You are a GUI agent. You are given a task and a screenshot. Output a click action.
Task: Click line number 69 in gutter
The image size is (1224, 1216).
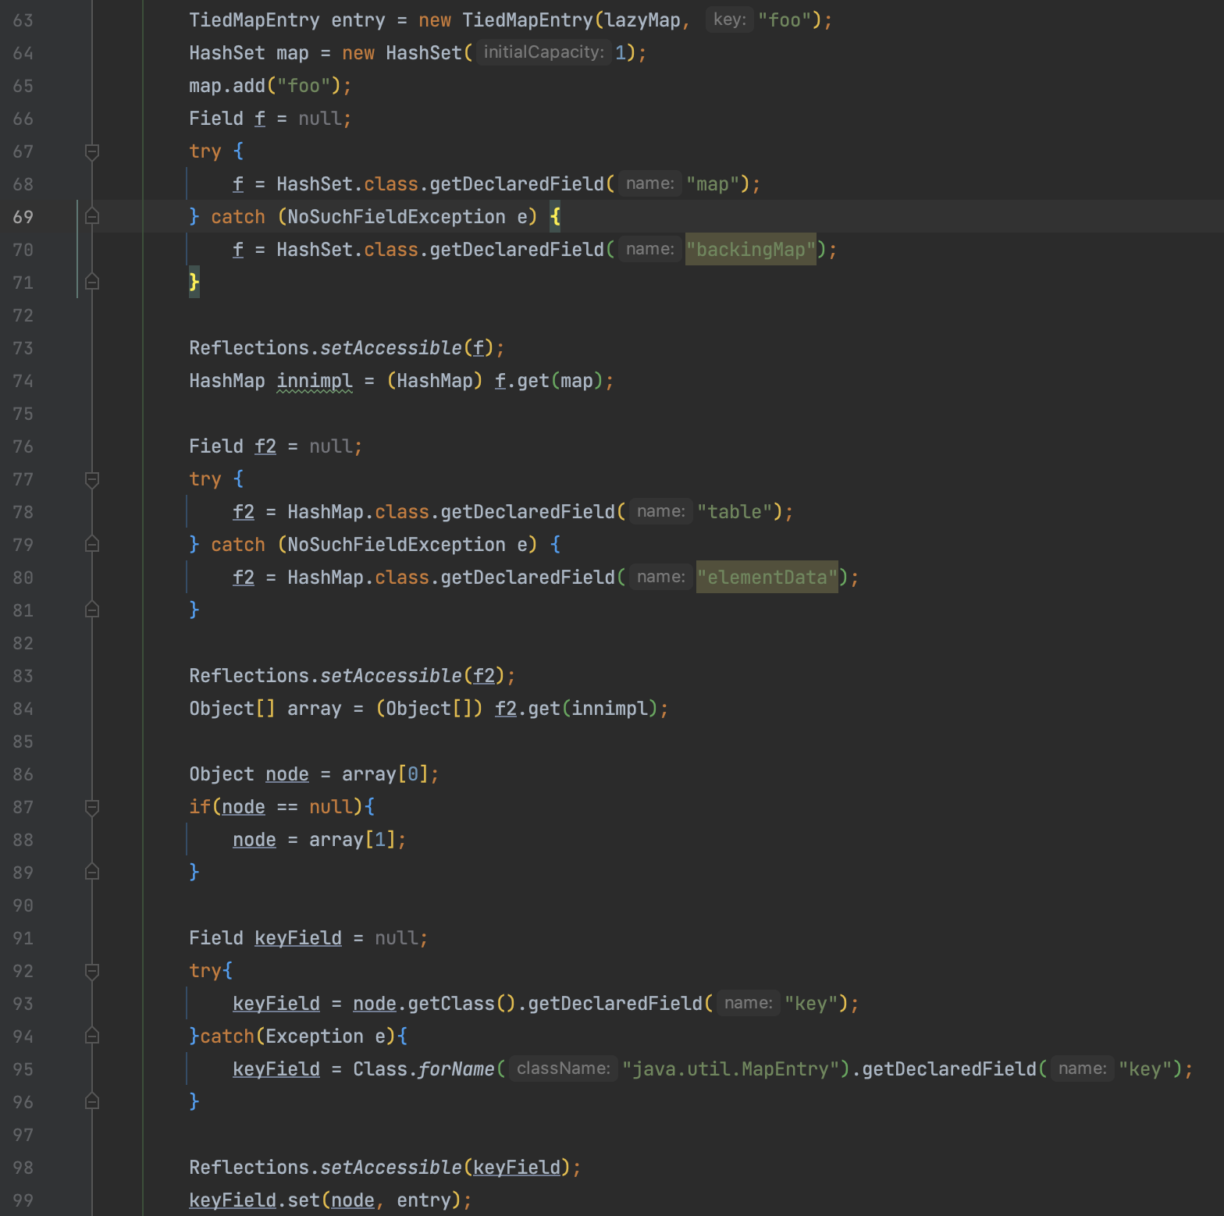click(23, 217)
